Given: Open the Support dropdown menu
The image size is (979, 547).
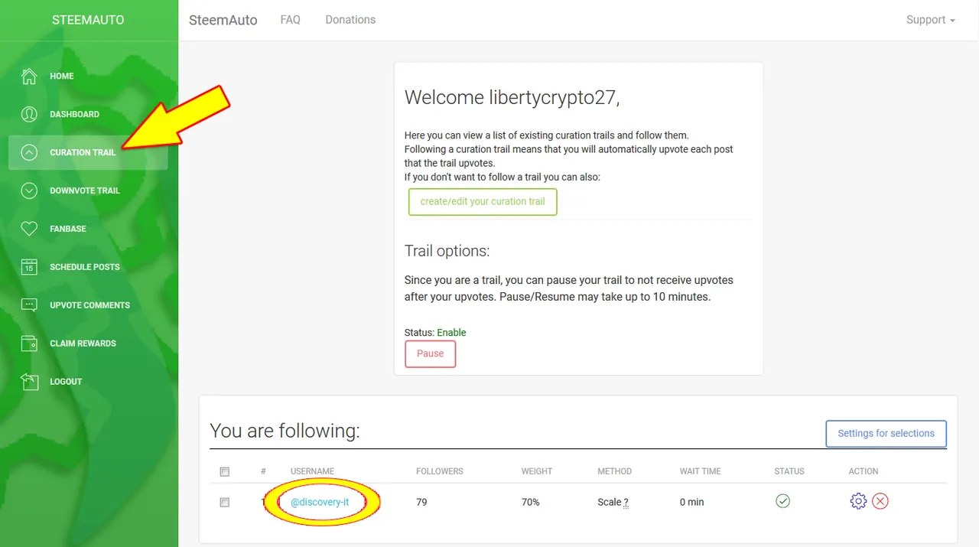Looking at the screenshot, I should (x=930, y=20).
